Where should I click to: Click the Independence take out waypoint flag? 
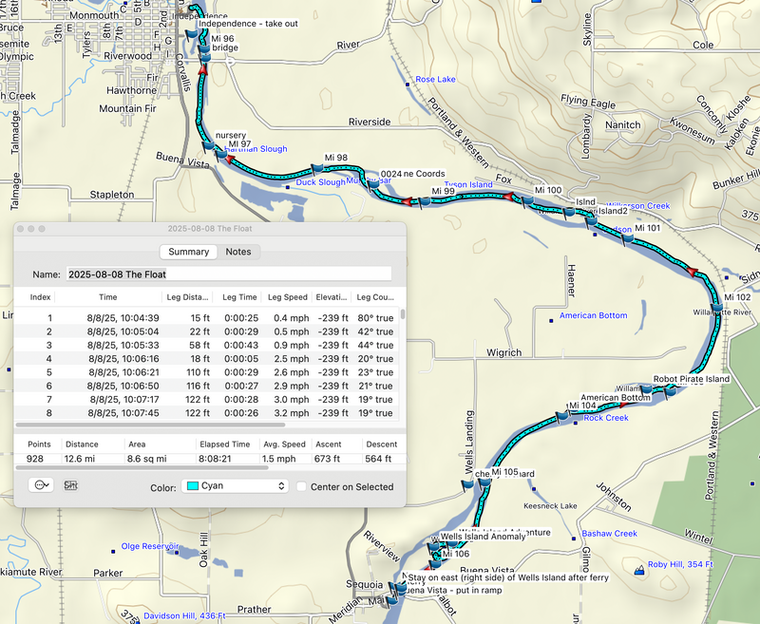tap(192, 34)
